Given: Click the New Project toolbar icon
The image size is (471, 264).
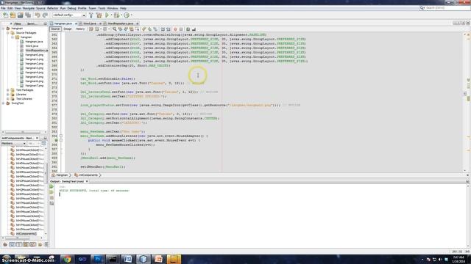Looking at the screenshot, I should (13, 15).
